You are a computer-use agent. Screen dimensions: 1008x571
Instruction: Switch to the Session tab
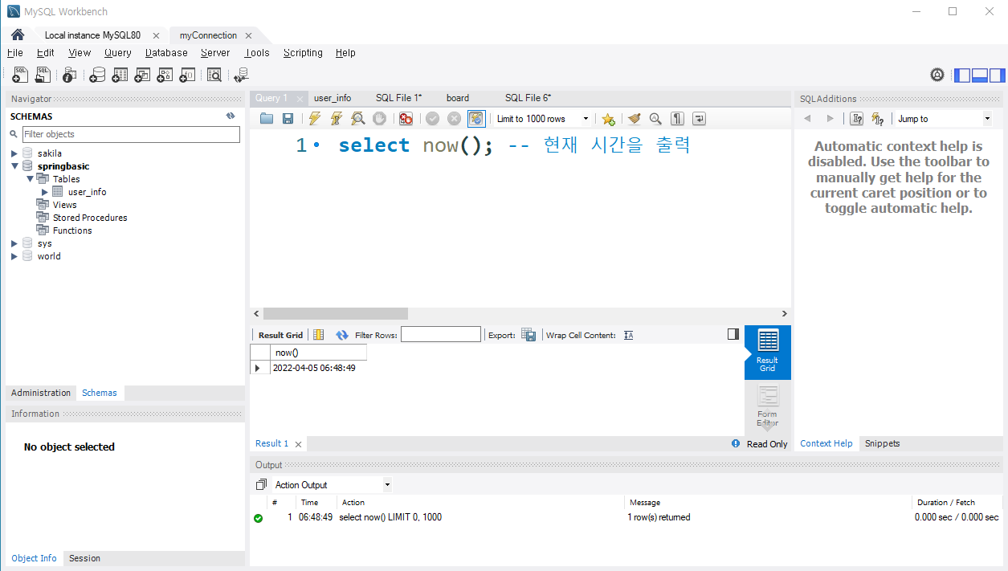click(84, 558)
